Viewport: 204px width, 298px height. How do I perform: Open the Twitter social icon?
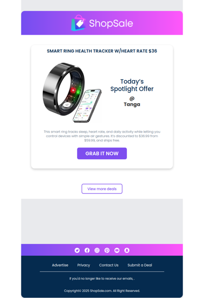tap(77, 251)
